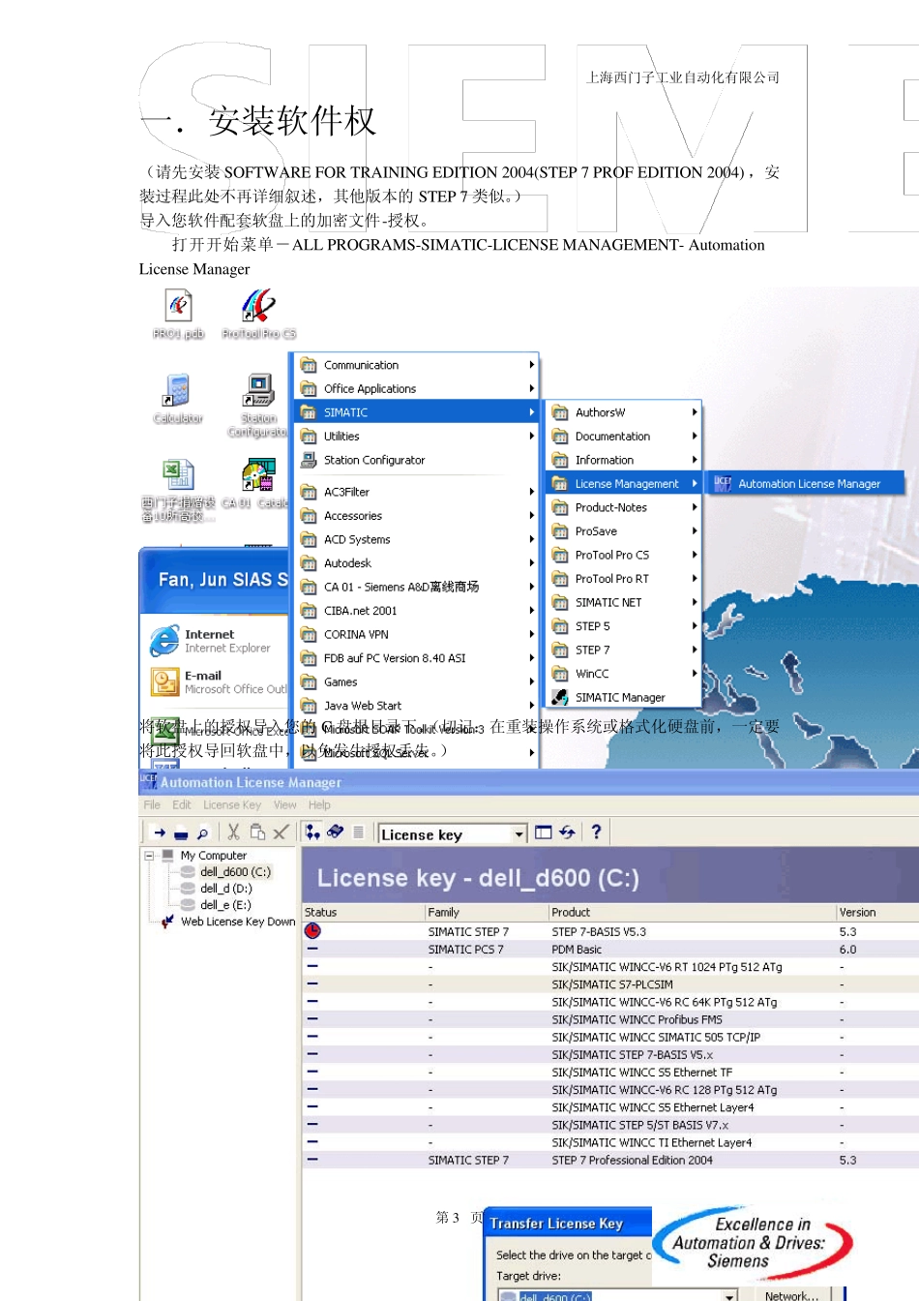This screenshot has height=1301, width=919.
Task: Collapse My Computer tree node
Action: (x=149, y=856)
